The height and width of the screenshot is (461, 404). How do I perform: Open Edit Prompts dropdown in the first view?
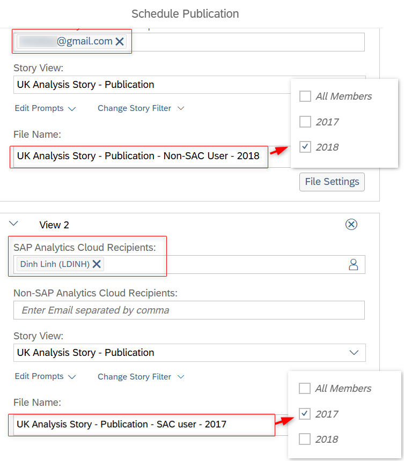45,108
